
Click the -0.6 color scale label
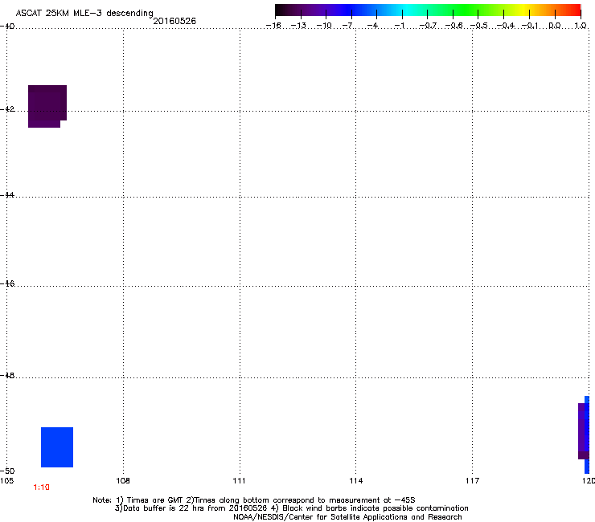pos(453,26)
